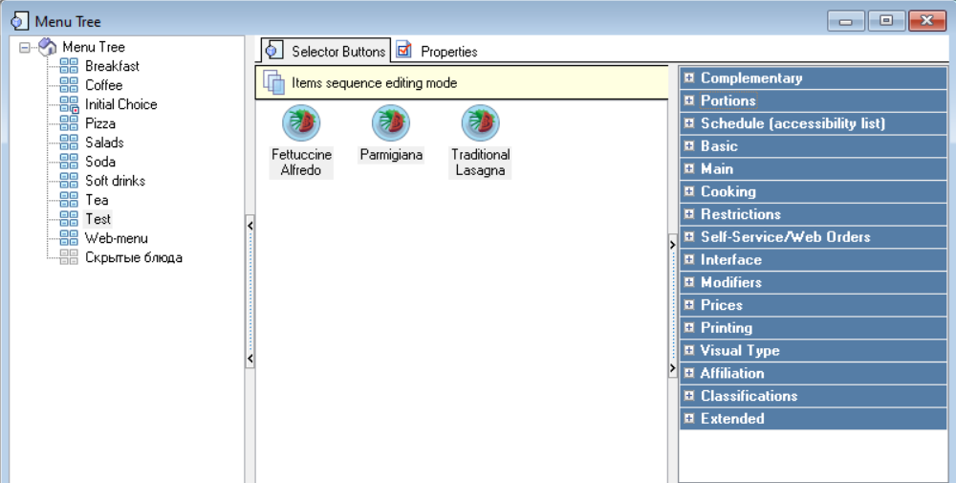Select Web-menu in the tree

pos(116,238)
